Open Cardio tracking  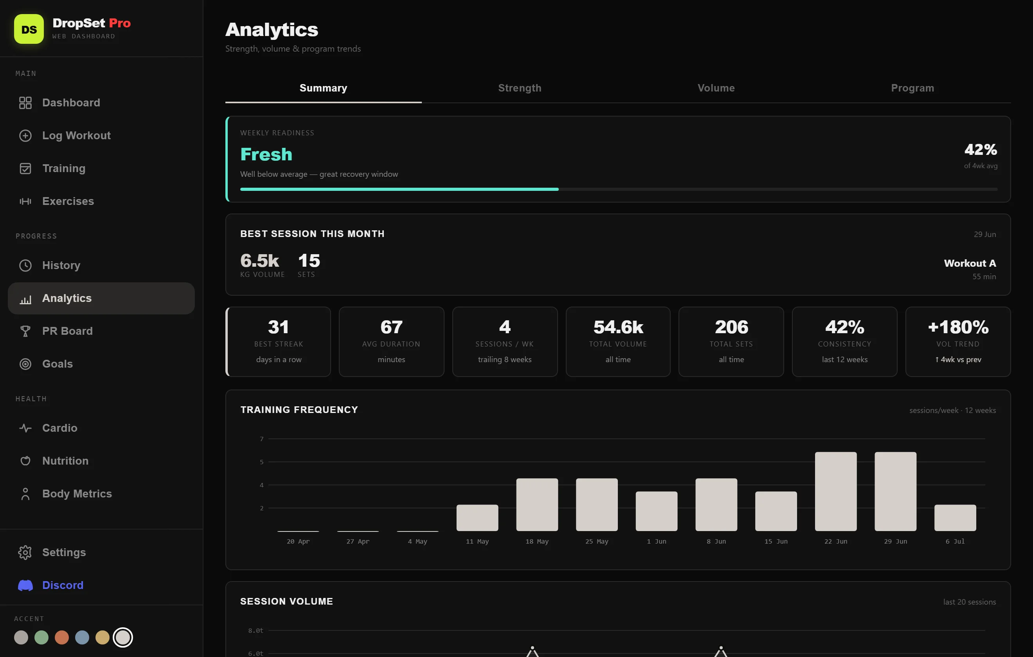[x=101, y=428]
